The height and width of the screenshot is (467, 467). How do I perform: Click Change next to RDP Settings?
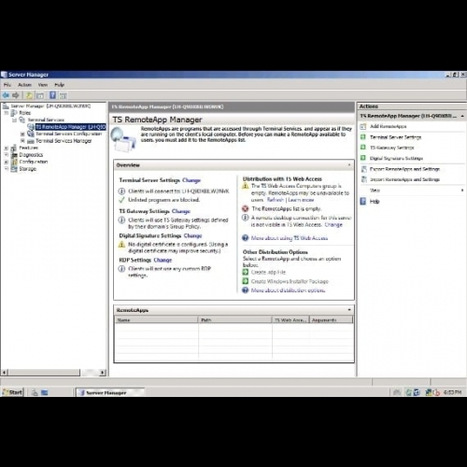[x=163, y=260]
